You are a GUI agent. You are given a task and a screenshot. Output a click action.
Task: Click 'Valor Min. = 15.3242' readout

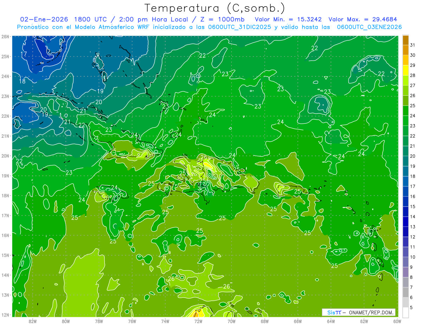pos(289,19)
